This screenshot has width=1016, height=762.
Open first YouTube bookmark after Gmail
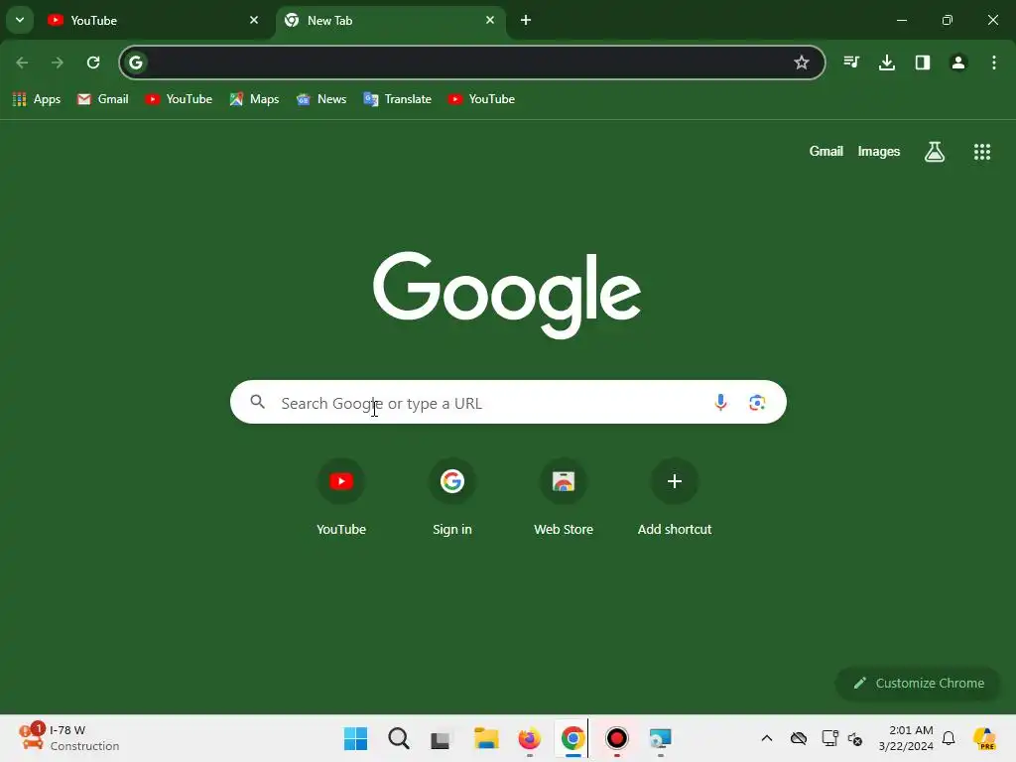tap(179, 99)
